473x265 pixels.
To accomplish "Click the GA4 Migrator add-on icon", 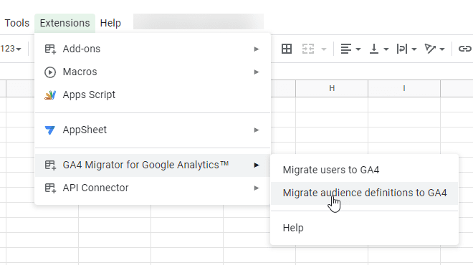I will pos(50,165).
